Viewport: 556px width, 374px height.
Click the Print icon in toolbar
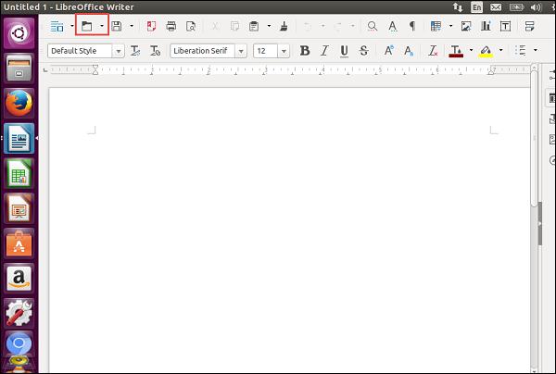171,26
